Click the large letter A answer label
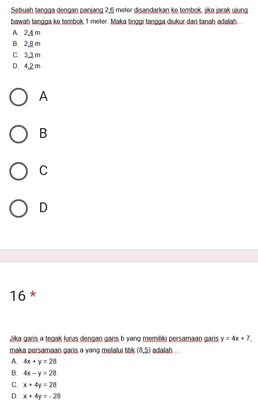Image resolution: width=258 pixels, height=403 pixels. [44, 97]
